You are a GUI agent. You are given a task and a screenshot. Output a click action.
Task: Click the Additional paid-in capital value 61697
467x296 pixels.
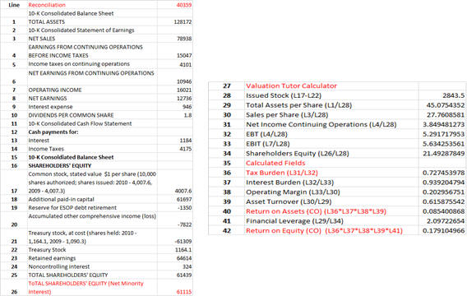[x=175, y=199]
